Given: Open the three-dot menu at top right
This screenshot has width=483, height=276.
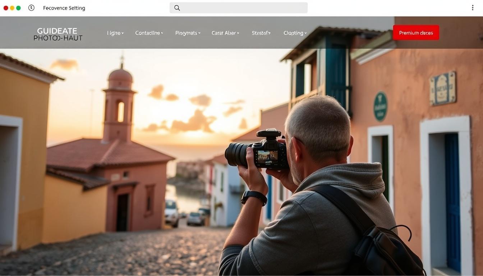Looking at the screenshot, I should click(473, 8).
